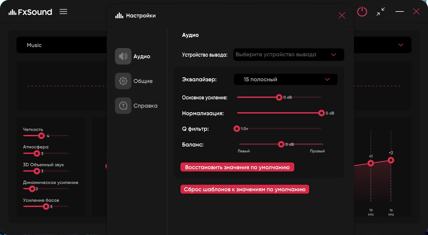Click the Четкость slider handle
Viewport: 428px width, 235px height.
click(x=41, y=136)
